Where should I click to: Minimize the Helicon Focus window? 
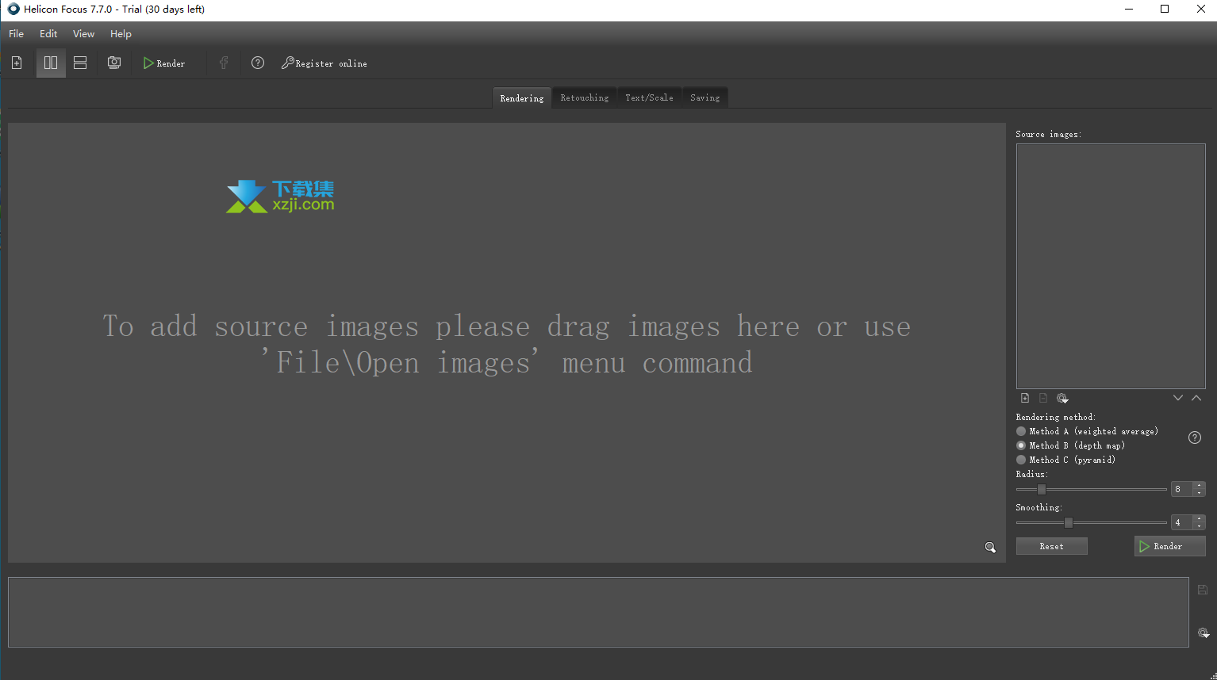(x=1129, y=10)
